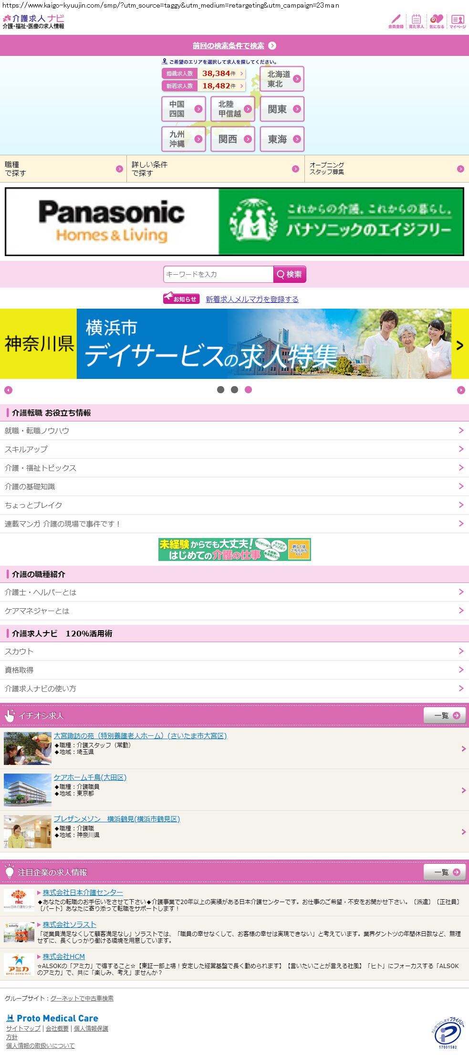This screenshot has height=1055, width=469.
Task: Click the nkc 日本介護センター logo
Action: (x=19, y=900)
